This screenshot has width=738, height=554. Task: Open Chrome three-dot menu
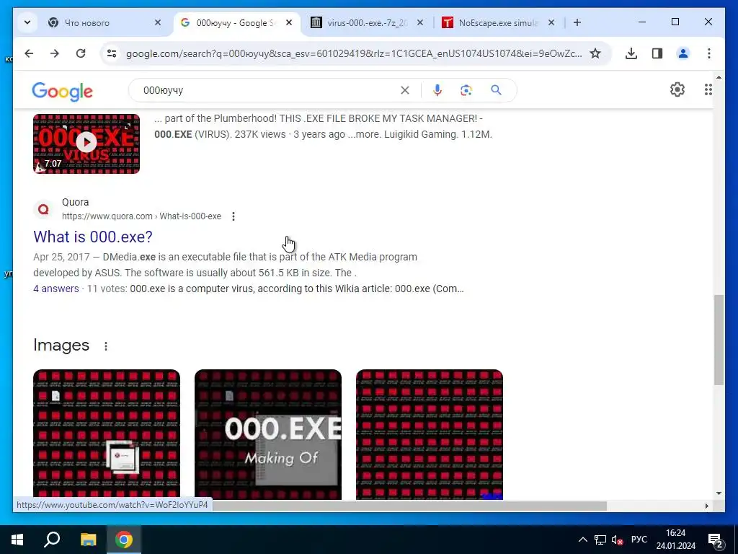[709, 53]
